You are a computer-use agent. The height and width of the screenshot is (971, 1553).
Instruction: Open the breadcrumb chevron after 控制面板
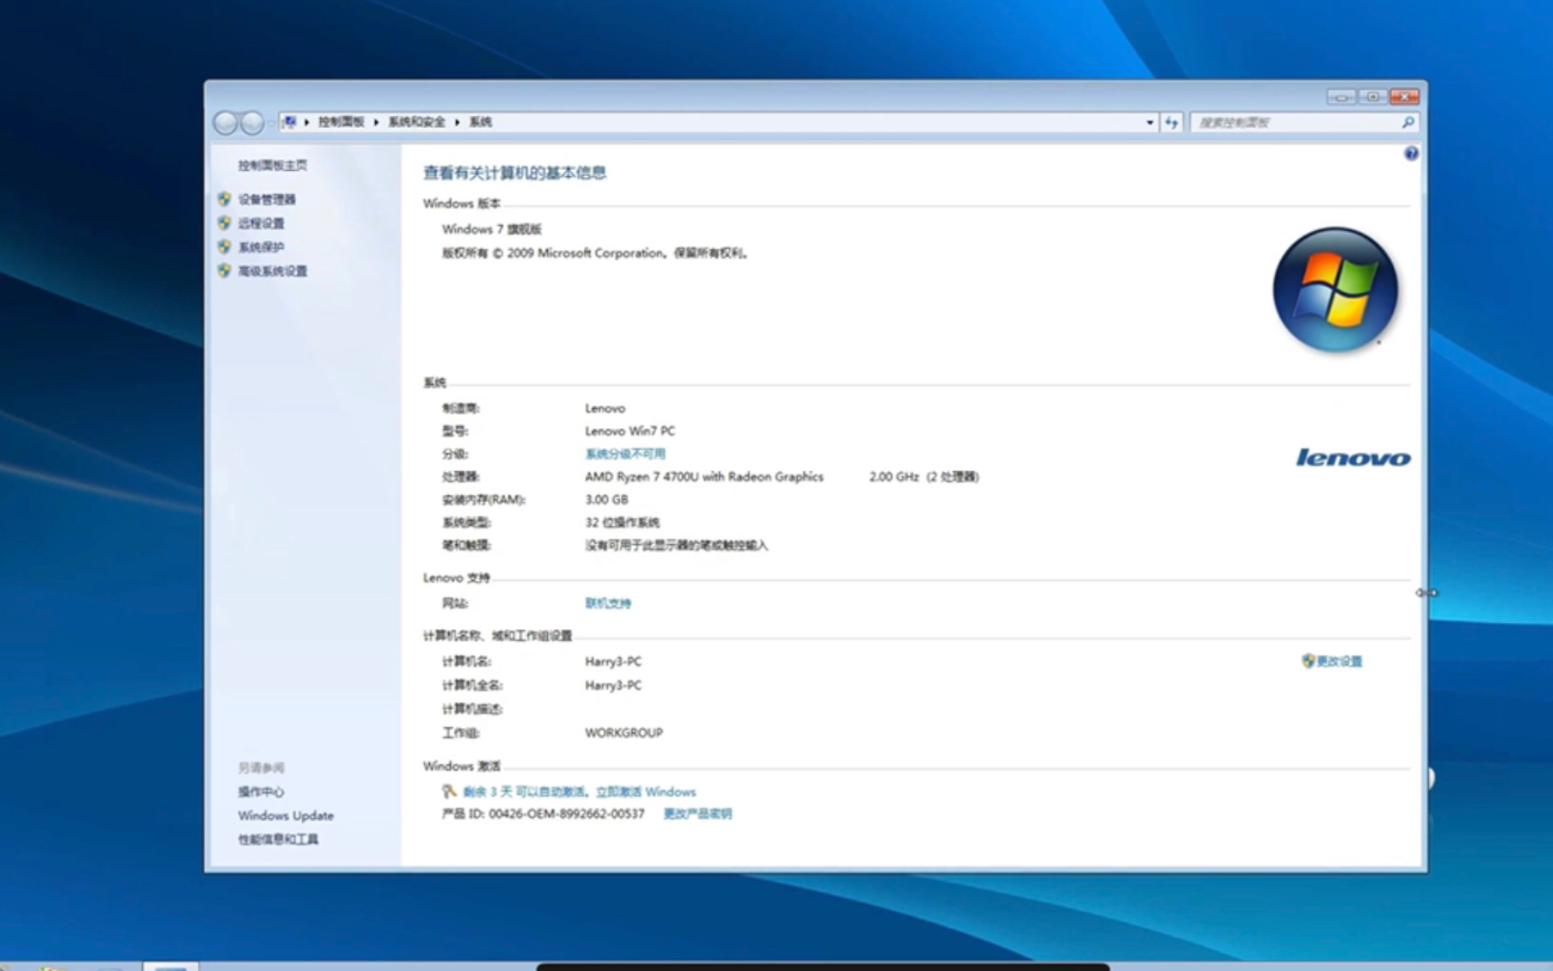376,121
